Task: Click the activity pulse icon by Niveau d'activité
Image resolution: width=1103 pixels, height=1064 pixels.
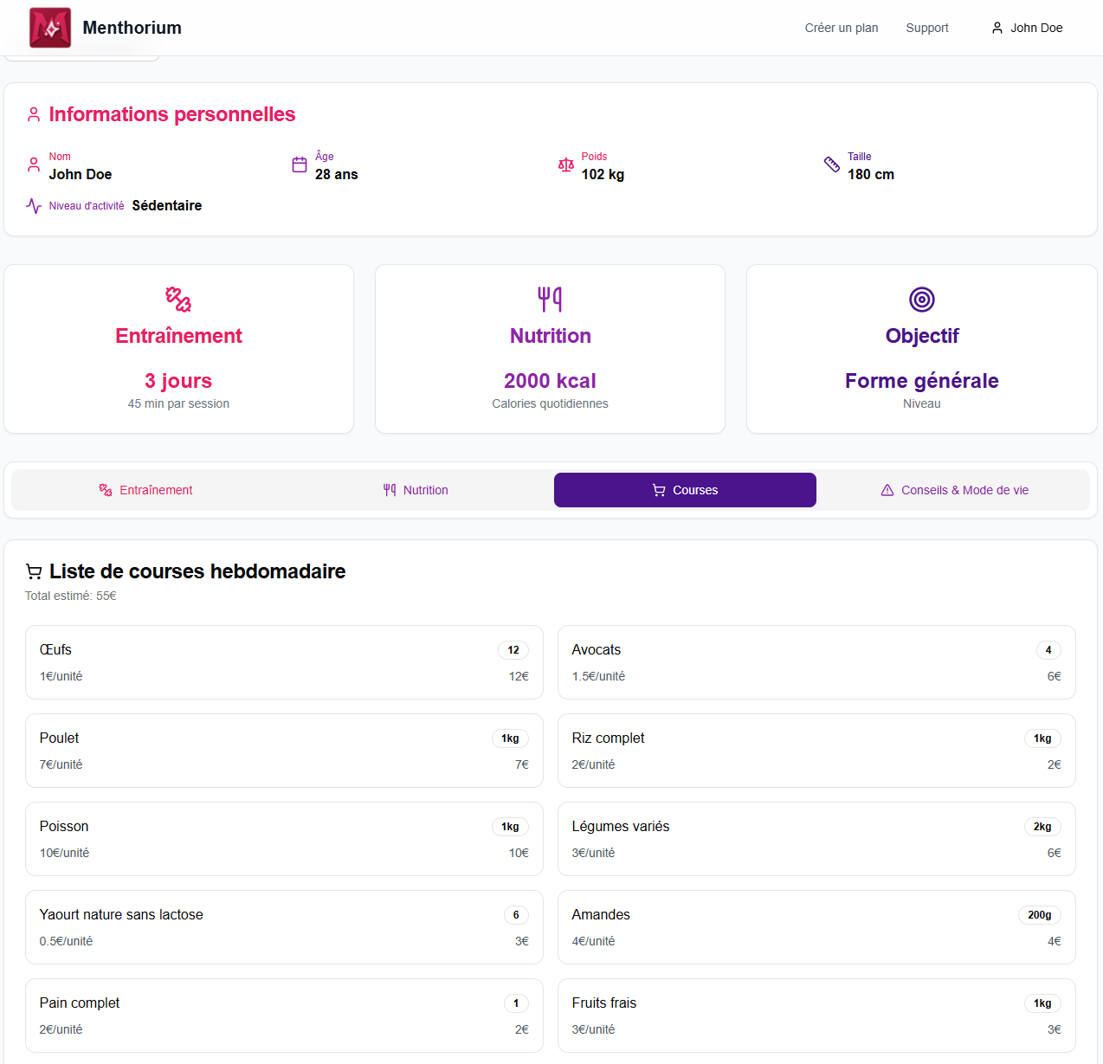Action: pyautogui.click(x=34, y=206)
